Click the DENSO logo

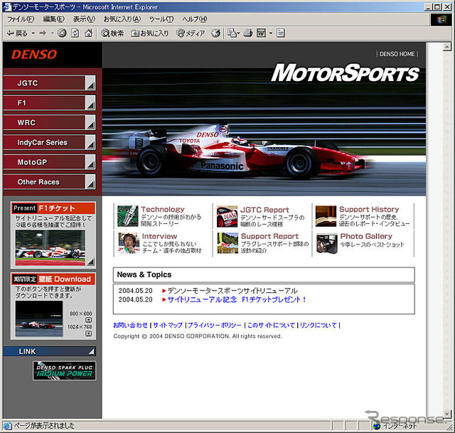pos(34,55)
